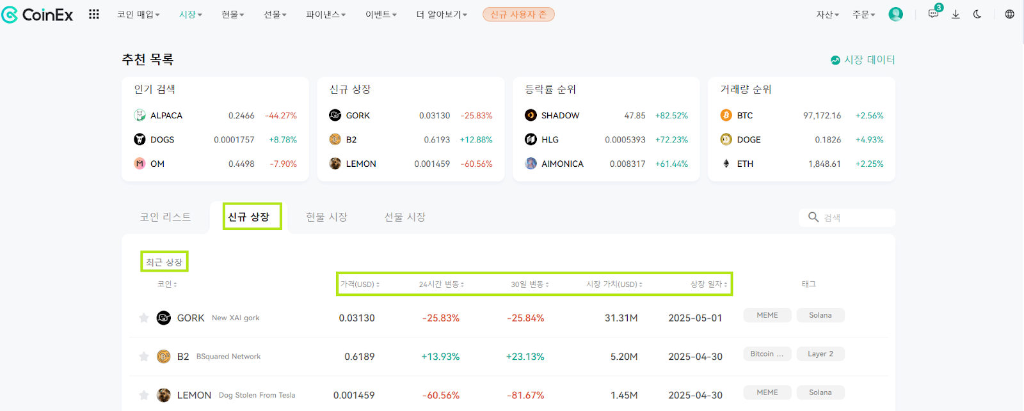Click the search magnifier icon
Viewport: 1024px width, 411px height.
tap(813, 217)
